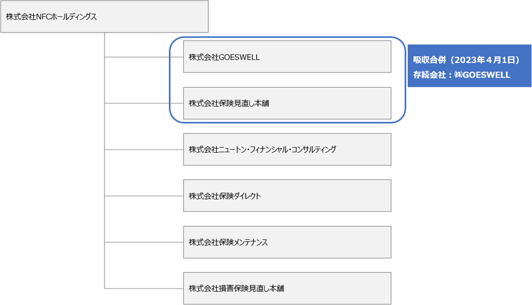
Task: Click the connector line to 損害保険見直し本舗 box
Action: coord(144,288)
